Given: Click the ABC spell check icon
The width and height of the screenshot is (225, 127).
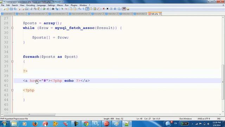Looking at the screenshot, I should click(x=124, y=9).
